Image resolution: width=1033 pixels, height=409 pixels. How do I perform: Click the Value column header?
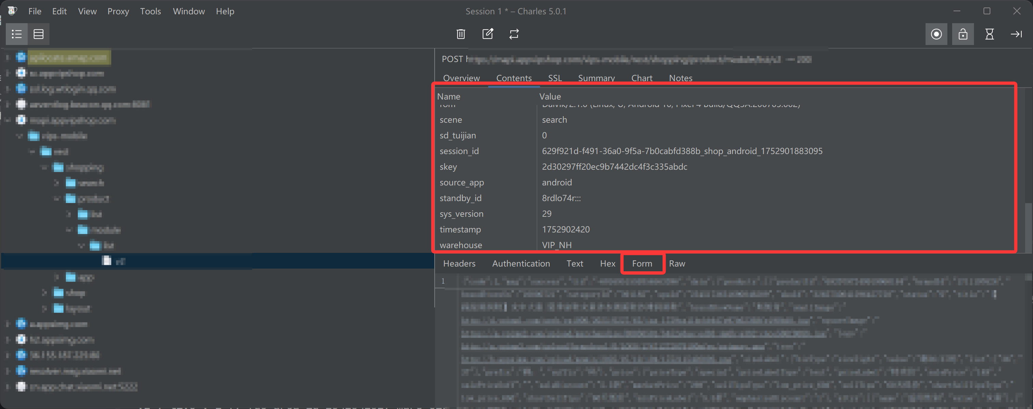point(550,96)
